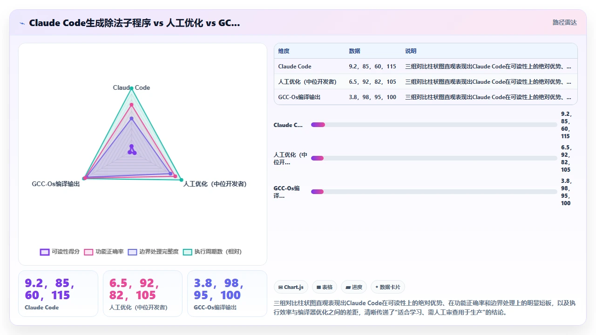Viewport: 596px width, 335px height.
Task: Click the pink 功能正确率 legend swatch
Action: (x=88, y=252)
